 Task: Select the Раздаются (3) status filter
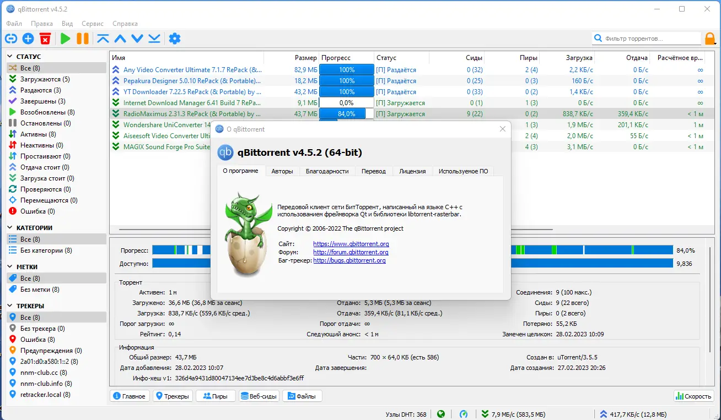coord(56,90)
